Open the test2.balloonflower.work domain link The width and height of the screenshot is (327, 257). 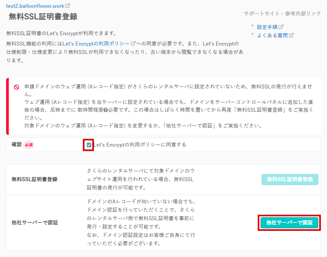click(x=35, y=5)
